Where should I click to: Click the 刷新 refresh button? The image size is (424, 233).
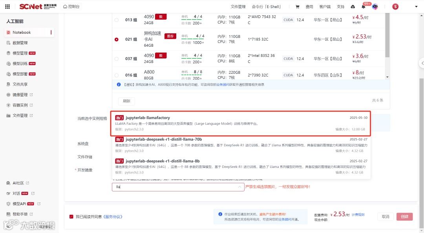pos(126,101)
